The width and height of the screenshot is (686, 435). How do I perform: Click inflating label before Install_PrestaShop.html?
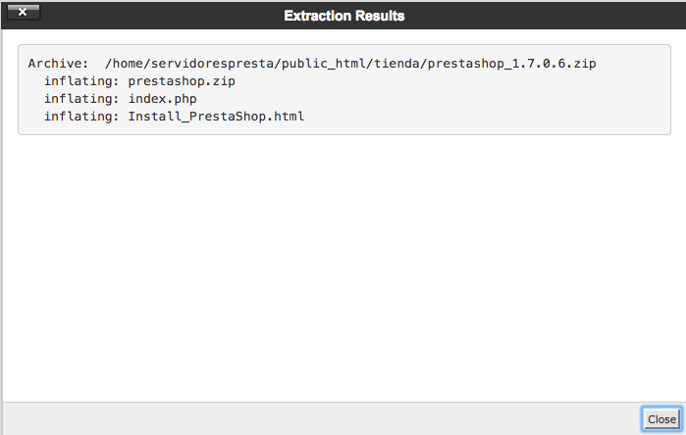click(81, 117)
